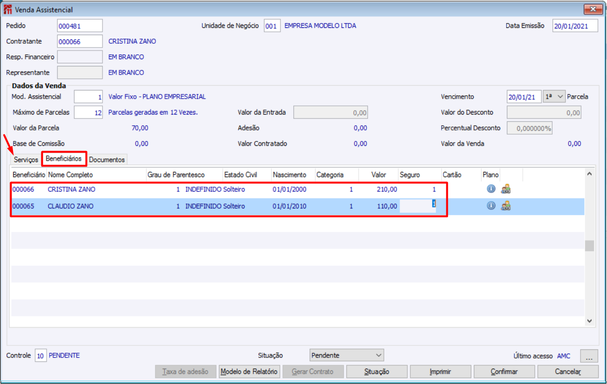
Task: Click the person icon in Cristina Zano row
Action: coord(506,189)
